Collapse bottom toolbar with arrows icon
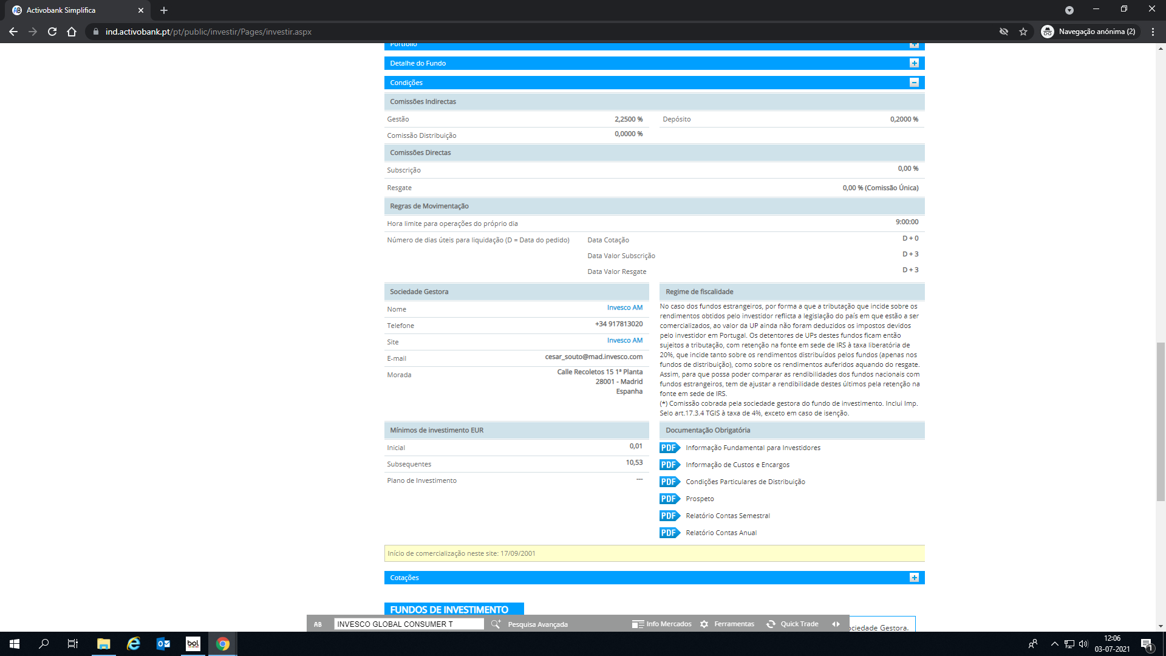1166x656 pixels. point(836,624)
